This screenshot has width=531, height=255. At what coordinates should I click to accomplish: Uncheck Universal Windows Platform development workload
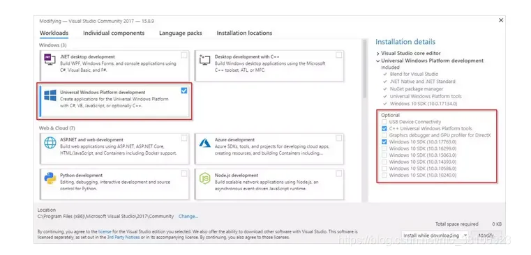point(184,91)
